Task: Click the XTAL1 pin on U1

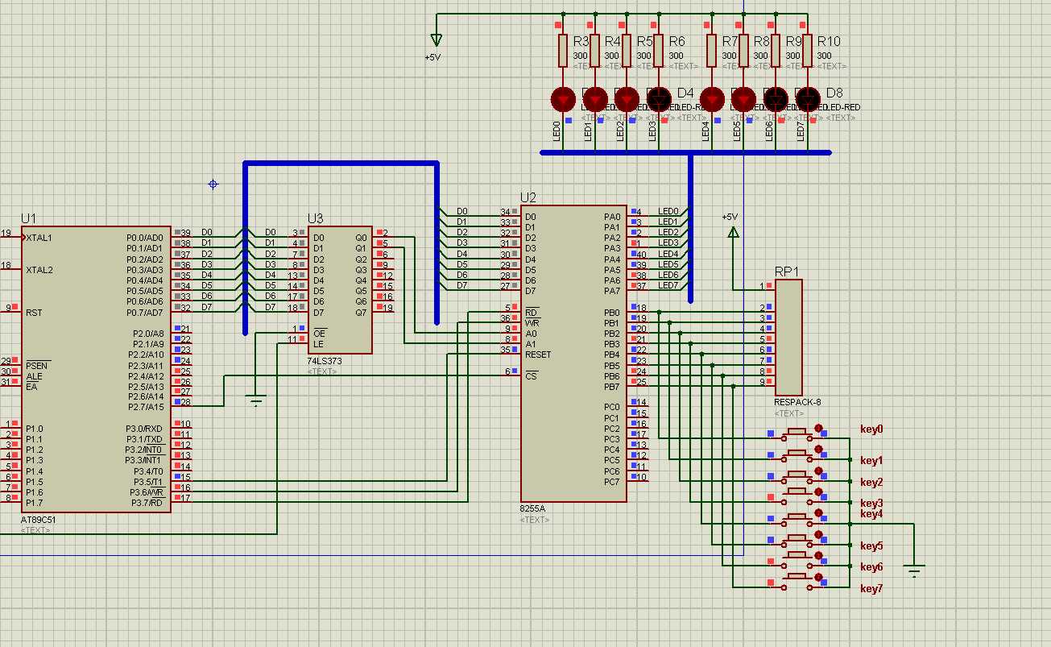Action: pyautogui.click(x=39, y=238)
